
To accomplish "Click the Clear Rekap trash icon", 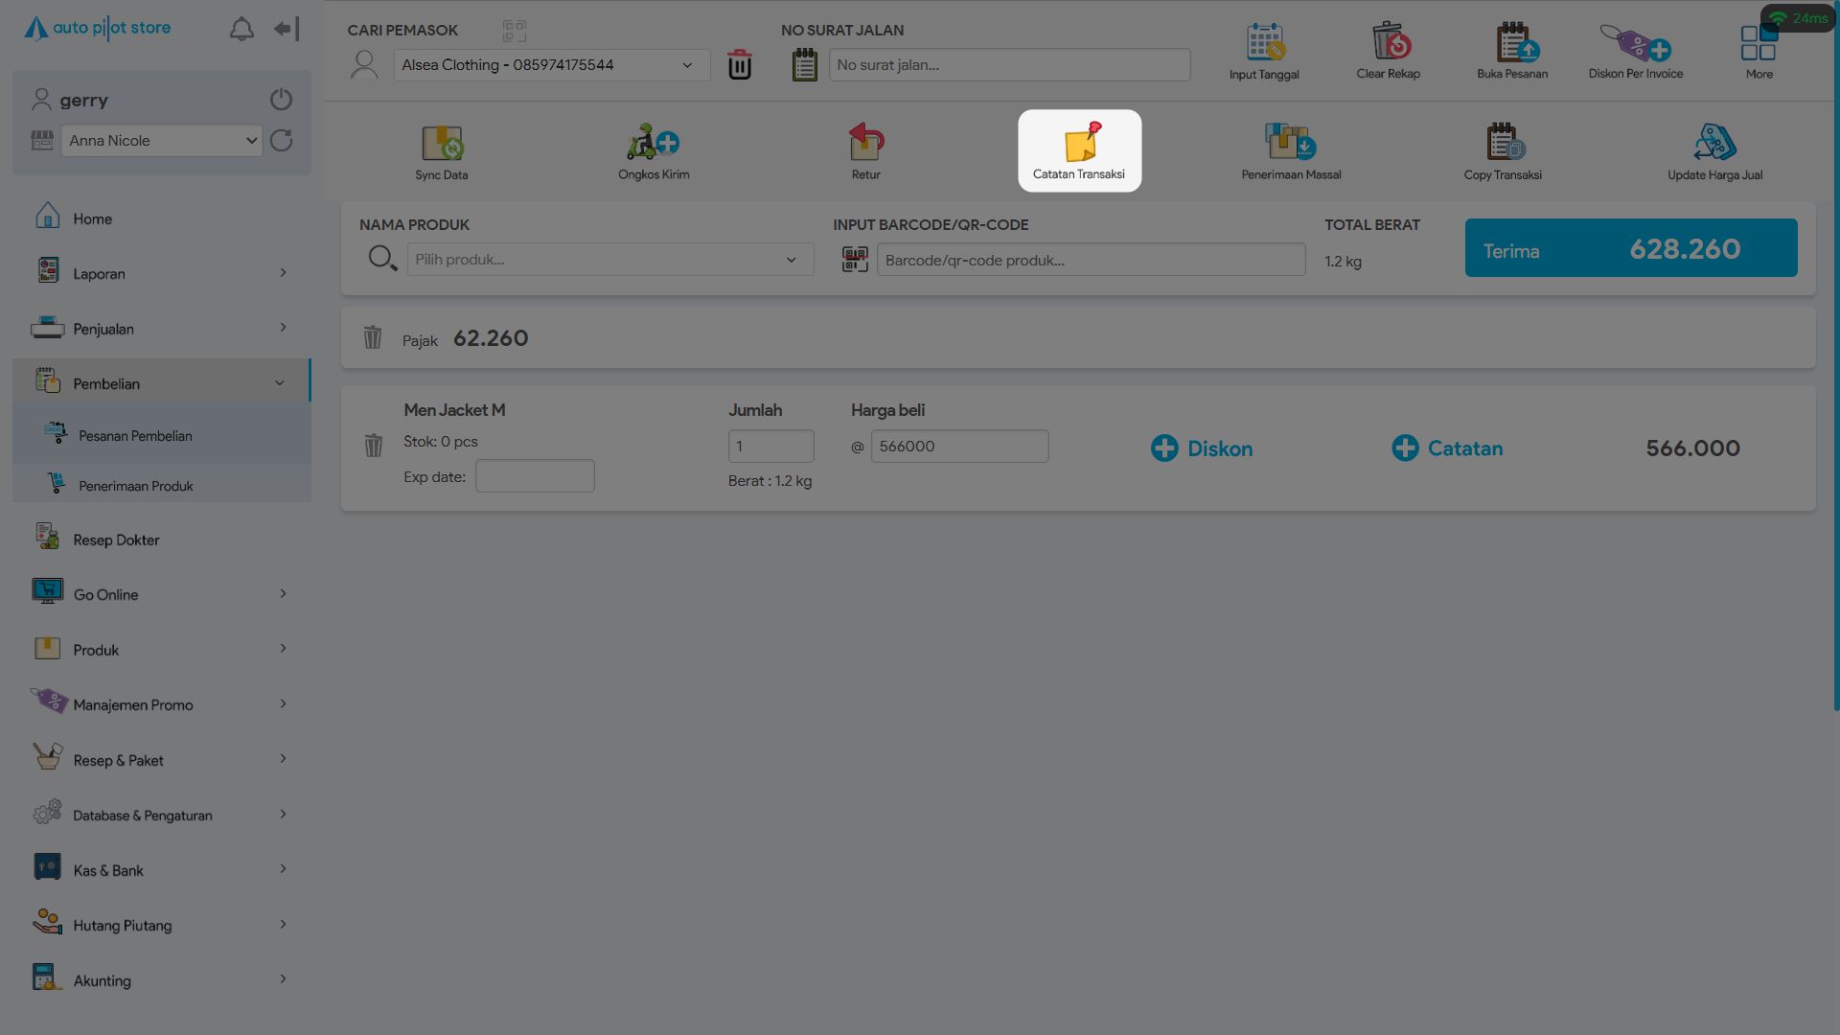I will (x=1389, y=43).
